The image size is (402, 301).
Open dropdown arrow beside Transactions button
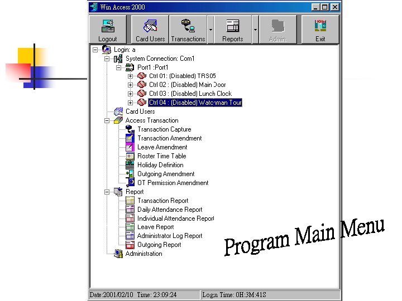click(210, 30)
